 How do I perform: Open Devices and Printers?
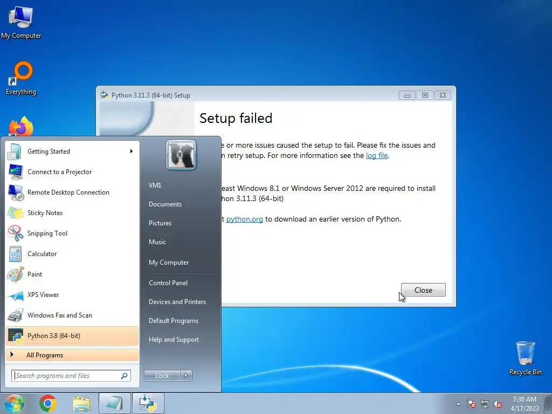point(177,302)
